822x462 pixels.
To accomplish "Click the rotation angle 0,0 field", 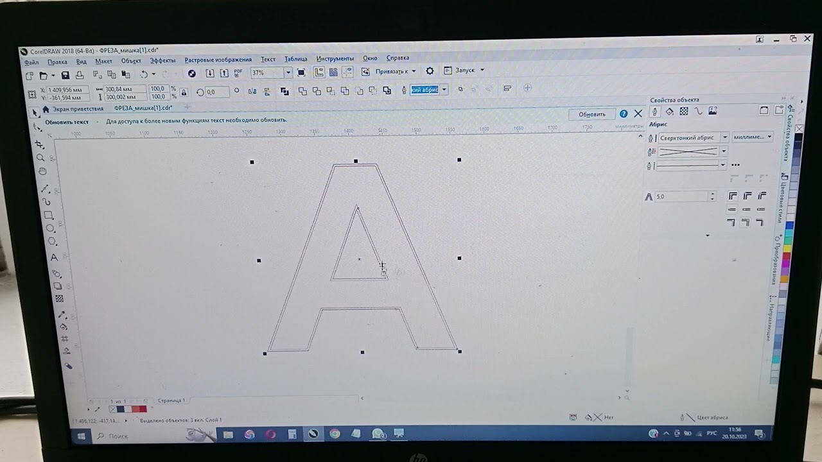I will click(x=216, y=92).
